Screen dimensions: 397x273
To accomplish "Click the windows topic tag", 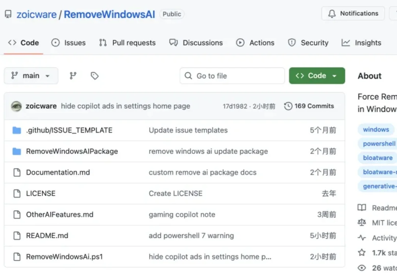I will point(376,129).
